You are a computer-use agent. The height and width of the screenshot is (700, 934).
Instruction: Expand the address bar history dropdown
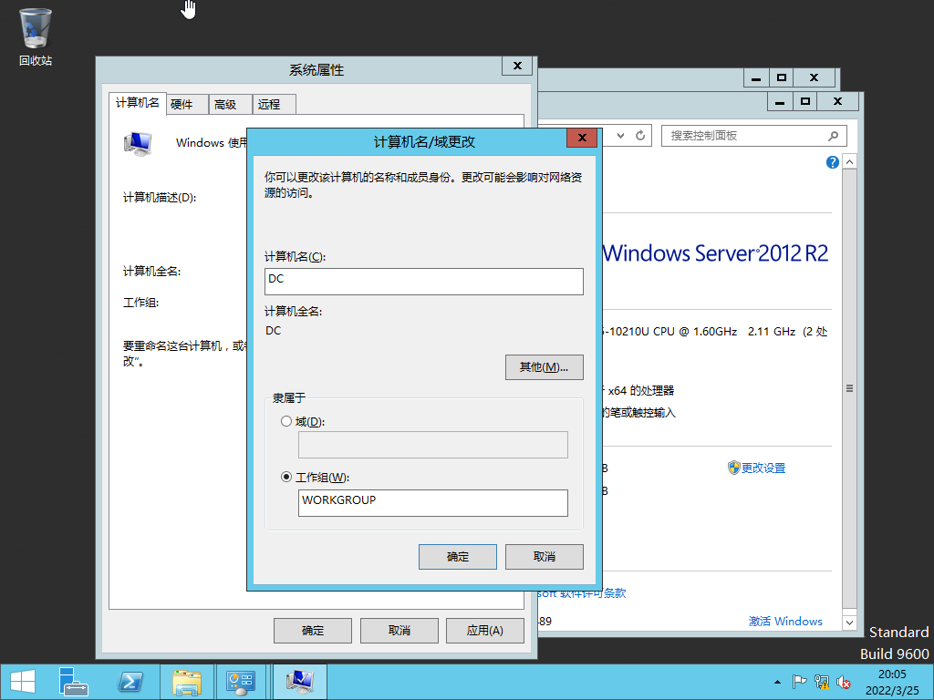pyautogui.click(x=620, y=136)
